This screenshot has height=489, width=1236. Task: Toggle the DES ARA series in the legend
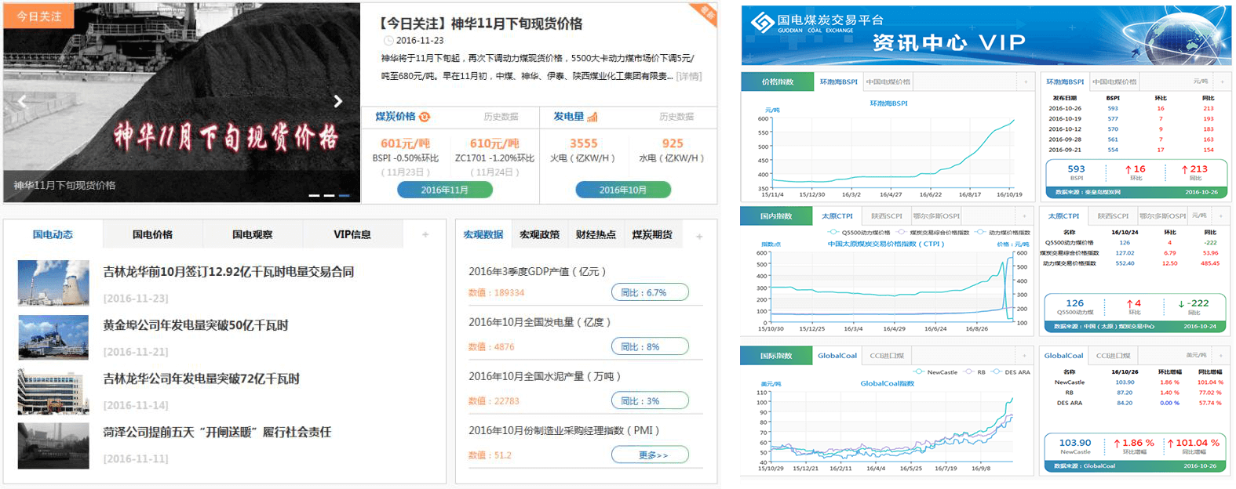click(1011, 372)
